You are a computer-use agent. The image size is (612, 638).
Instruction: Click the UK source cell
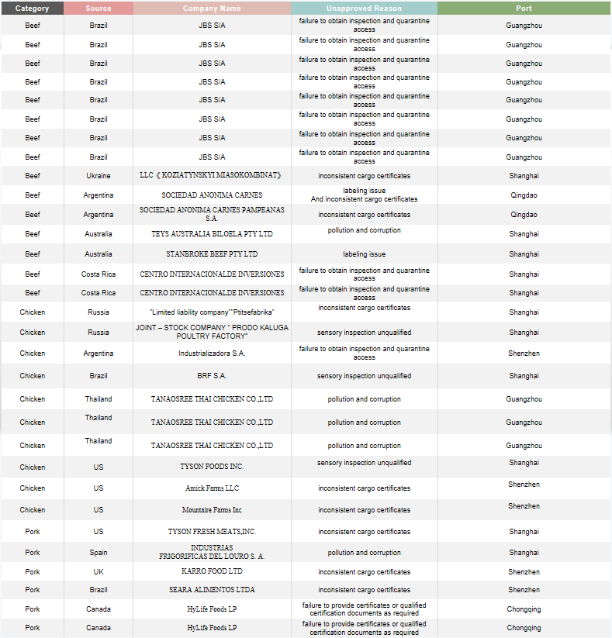click(x=99, y=571)
